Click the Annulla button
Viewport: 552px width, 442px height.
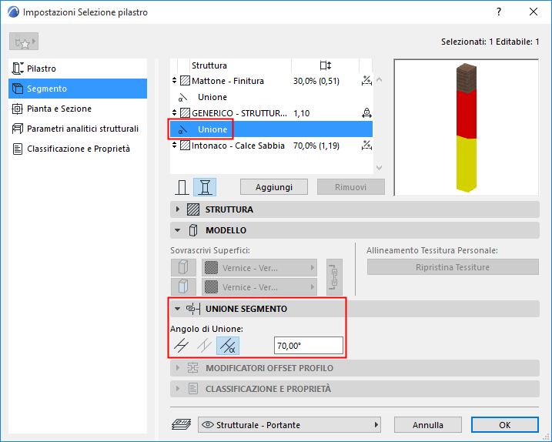[x=428, y=425]
